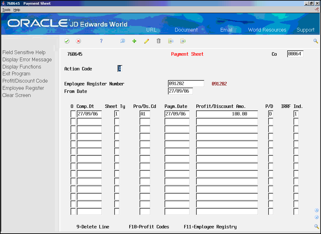Click P/D field containing D
321x234 pixels.
(271, 114)
